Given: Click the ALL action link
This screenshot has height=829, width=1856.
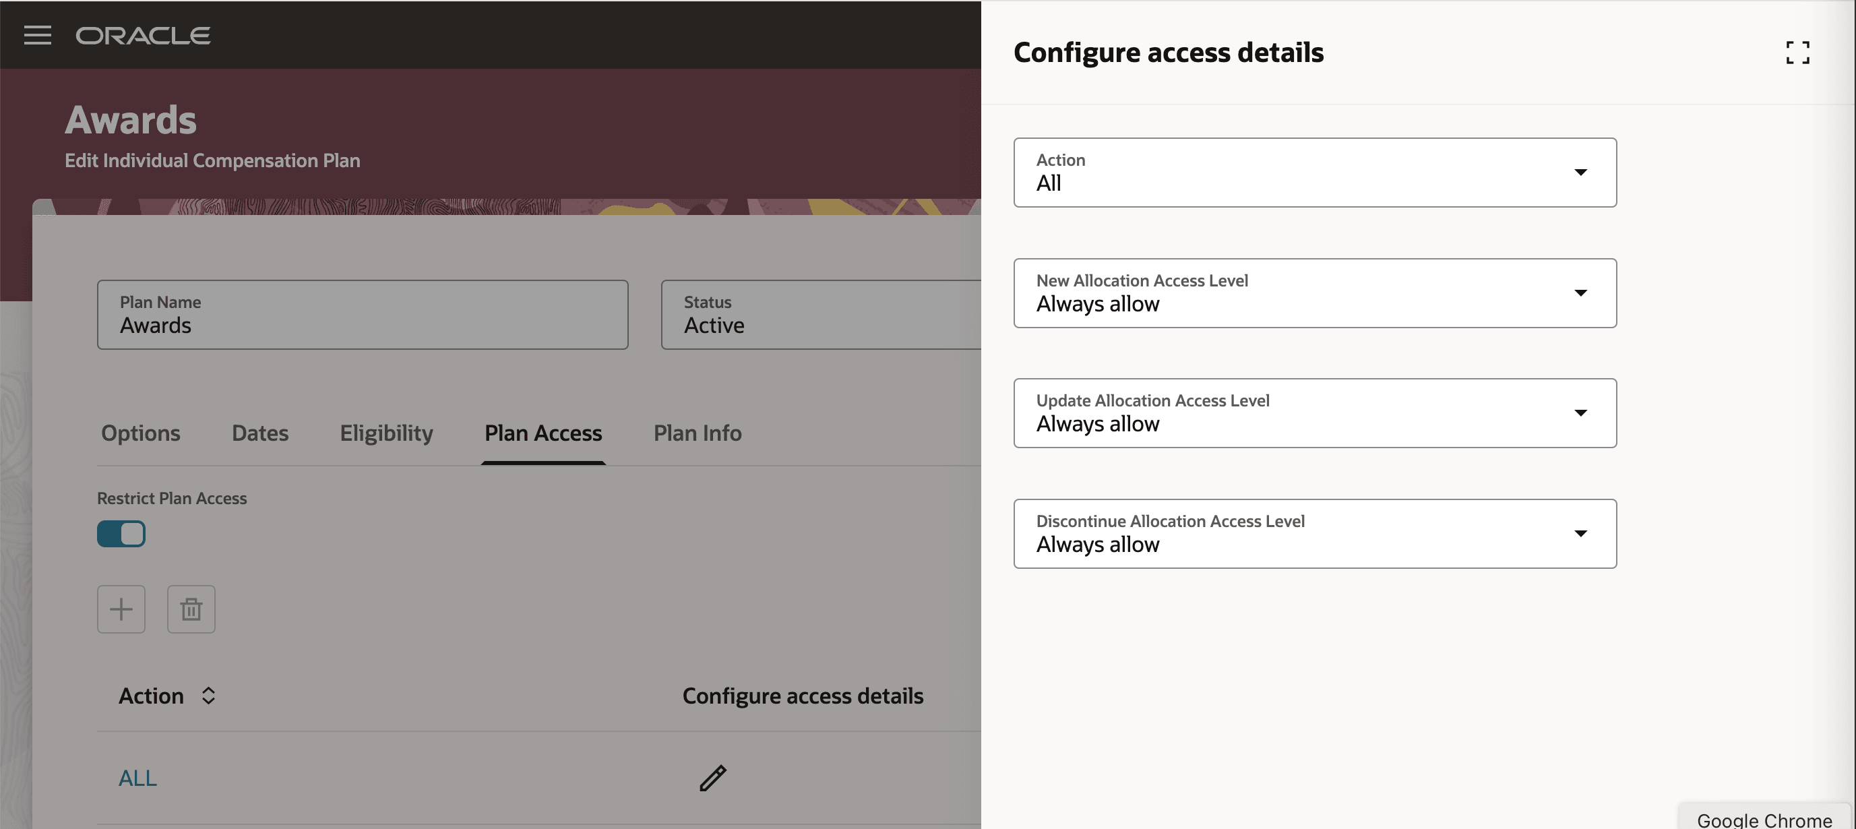Looking at the screenshot, I should coord(137,777).
